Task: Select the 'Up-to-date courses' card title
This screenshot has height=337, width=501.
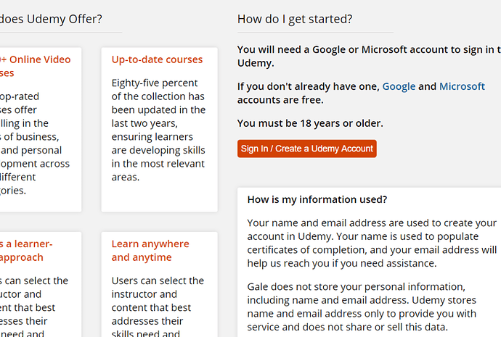Action: [157, 59]
